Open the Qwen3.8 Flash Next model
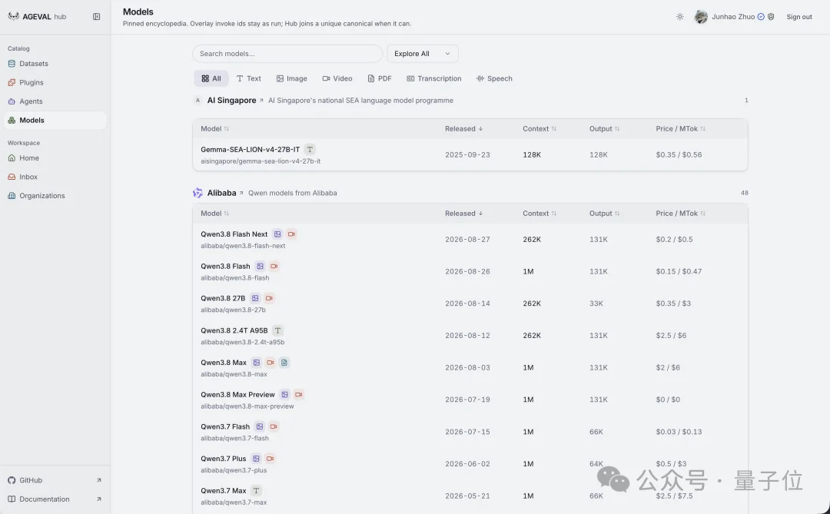The width and height of the screenshot is (830, 514). (234, 234)
